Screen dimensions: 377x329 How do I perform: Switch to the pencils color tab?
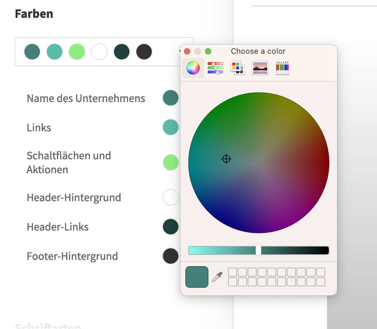click(282, 68)
